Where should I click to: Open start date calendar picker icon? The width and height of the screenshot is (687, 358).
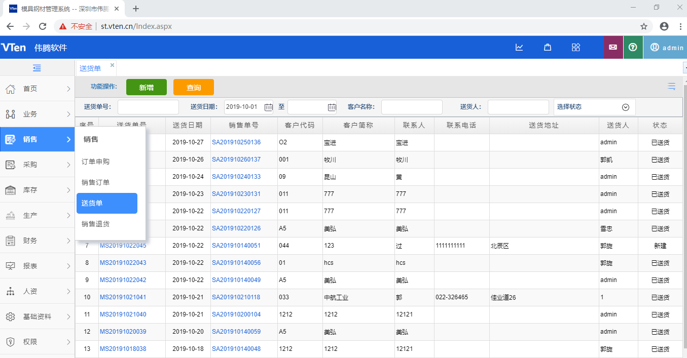pos(268,107)
